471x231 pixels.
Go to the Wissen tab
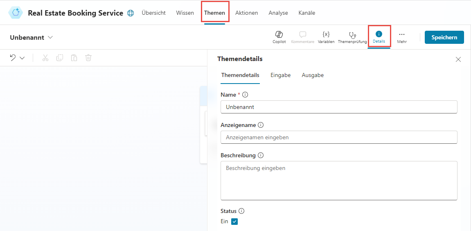pos(185,13)
